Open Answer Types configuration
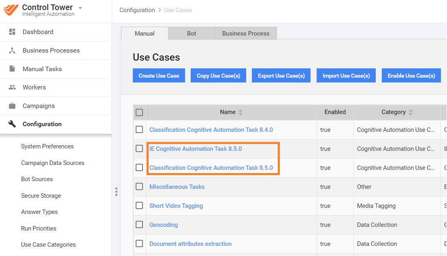 (39, 212)
